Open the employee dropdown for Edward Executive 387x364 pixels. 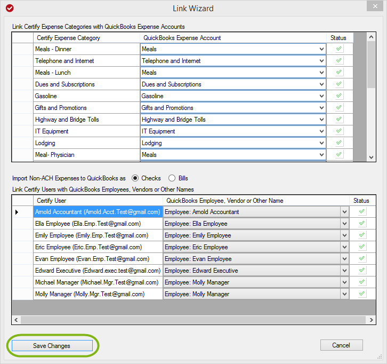click(344, 271)
